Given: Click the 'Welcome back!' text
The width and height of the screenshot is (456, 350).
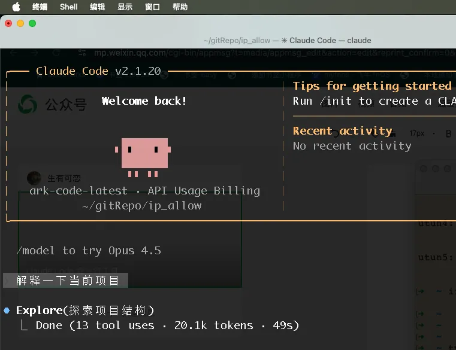Looking at the screenshot, I should coord(144,101).
